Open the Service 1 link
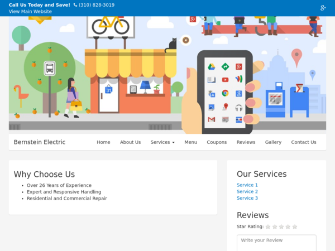Viewport: 335px width, 251px height. coord(247,185)
